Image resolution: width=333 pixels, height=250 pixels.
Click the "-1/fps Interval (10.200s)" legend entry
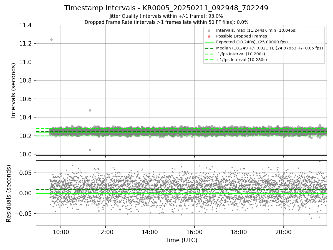[x=240, y=54]
